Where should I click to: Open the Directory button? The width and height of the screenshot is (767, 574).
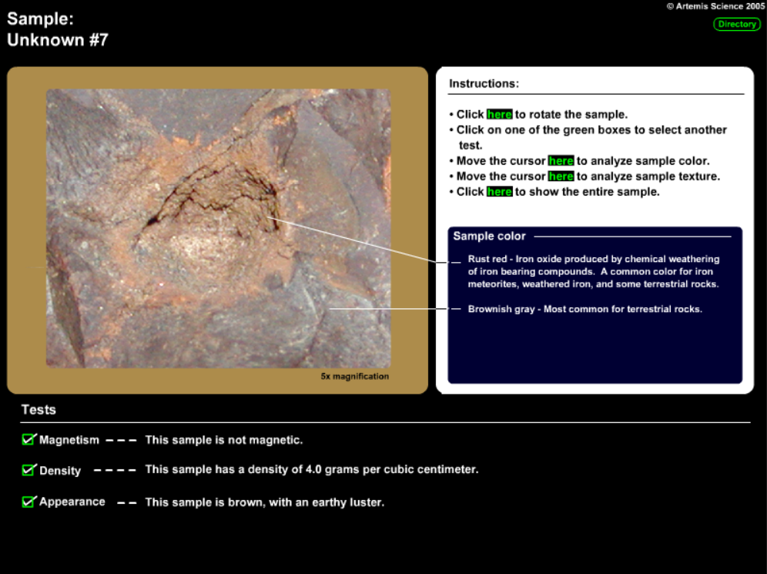point(736,24)
